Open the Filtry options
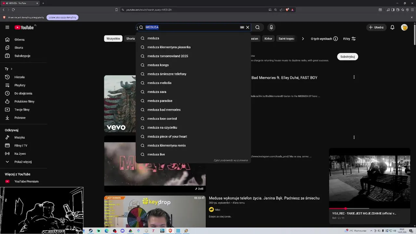Image resolution: width=416 pixels, height=234 pixels. (x=350, y=39)
